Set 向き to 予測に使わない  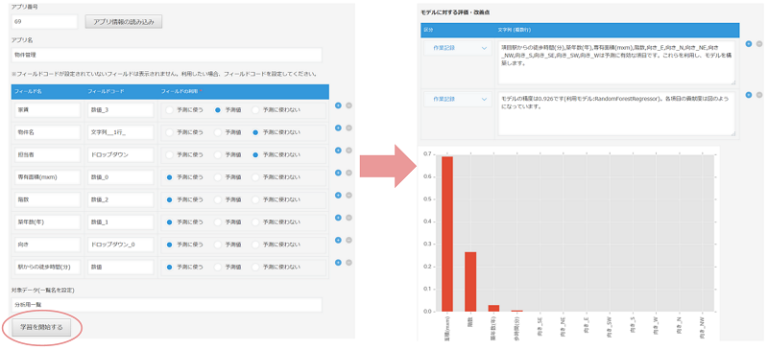255,245
